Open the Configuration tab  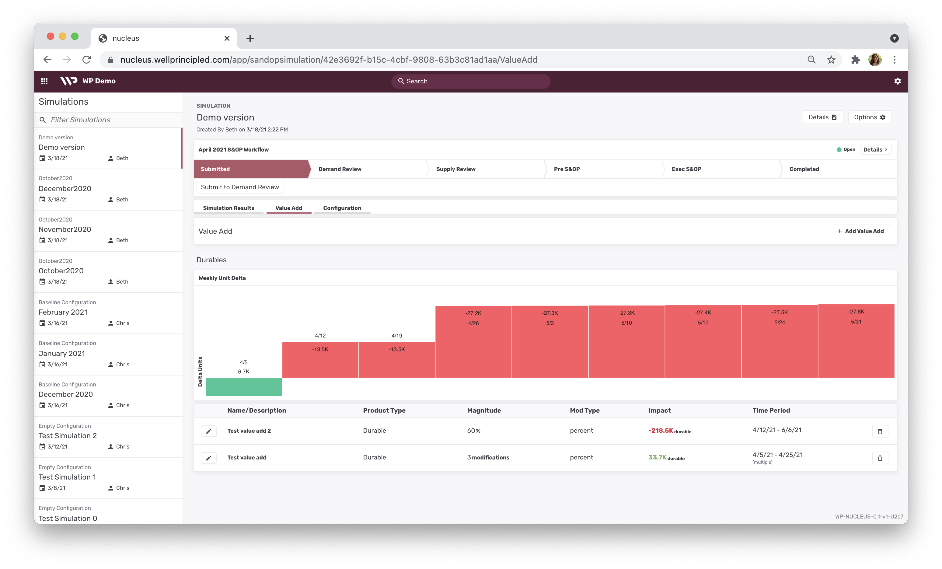click(342, 208)
